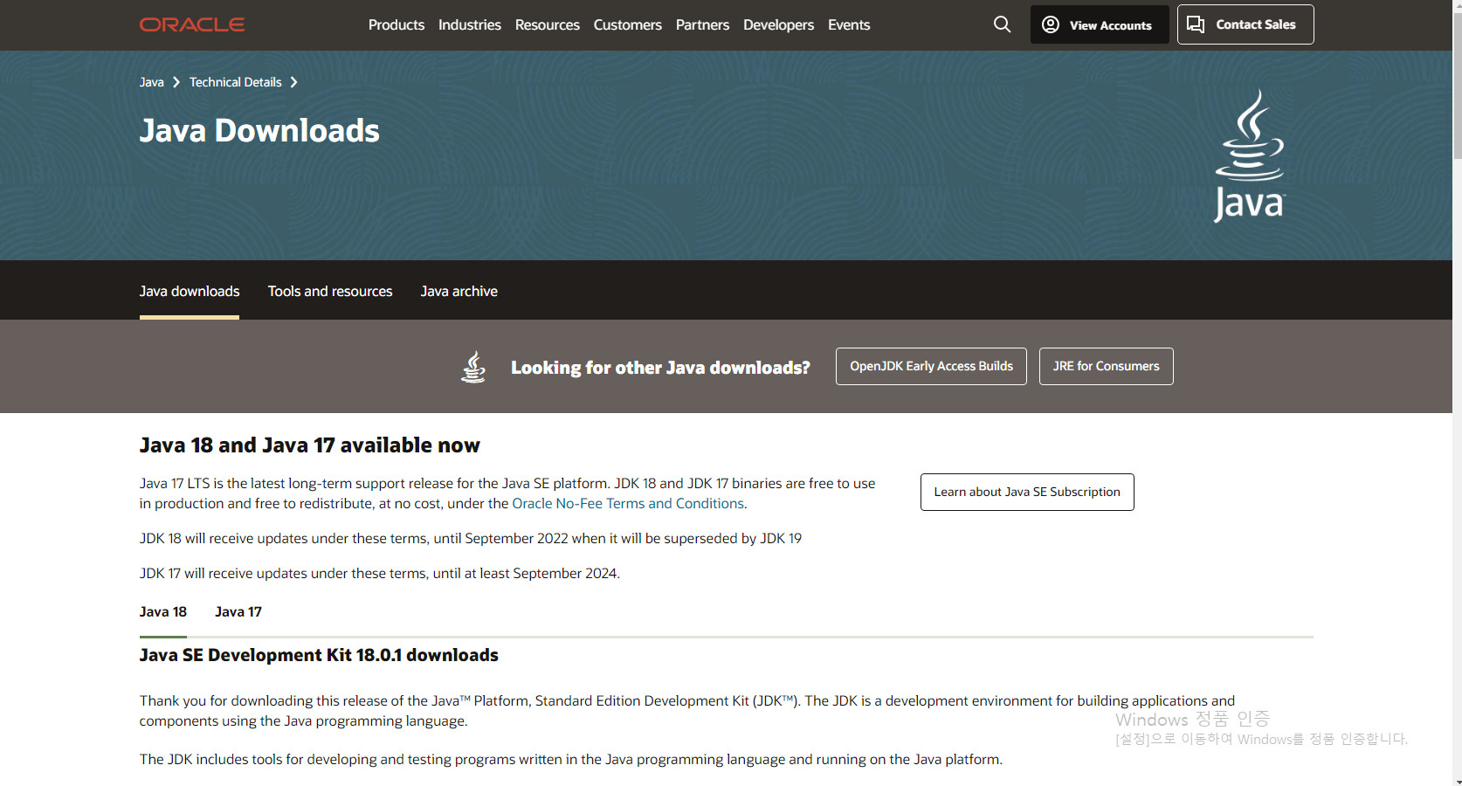Click 'Looking for other Java downloads?' text
The width and height of the screenshot is (1462, 786).
(660, 368)
